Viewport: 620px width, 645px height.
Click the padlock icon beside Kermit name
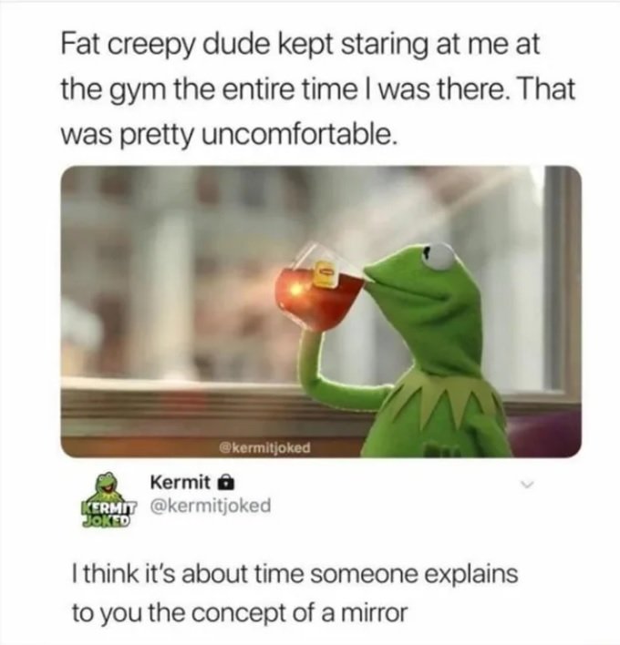coord(225,483)
